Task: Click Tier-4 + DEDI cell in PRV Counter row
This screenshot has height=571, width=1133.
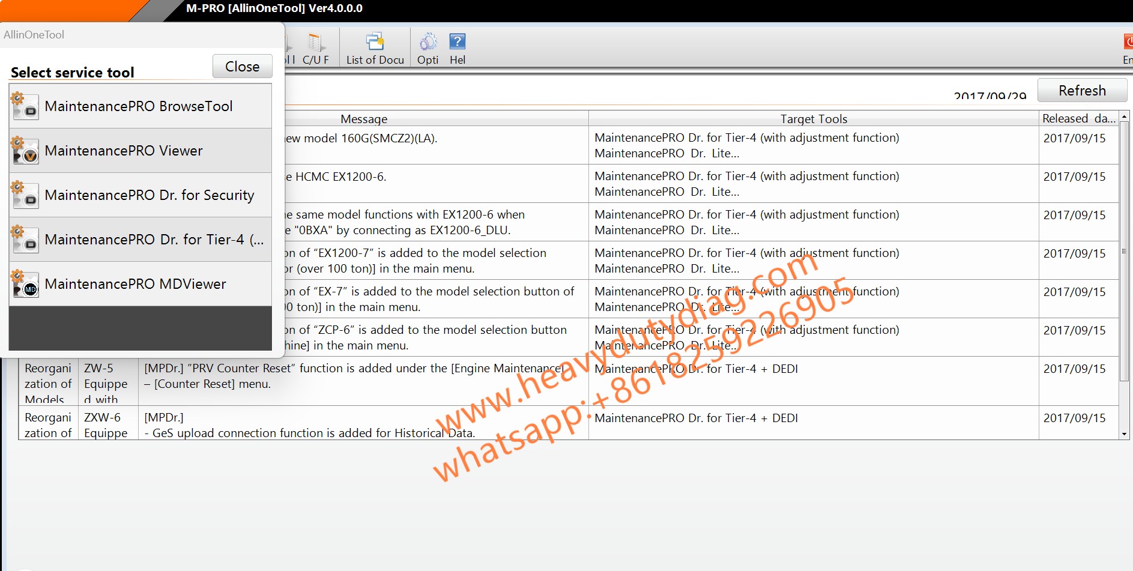Action: [814, 381]
